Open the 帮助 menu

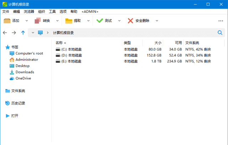[74, 12]
